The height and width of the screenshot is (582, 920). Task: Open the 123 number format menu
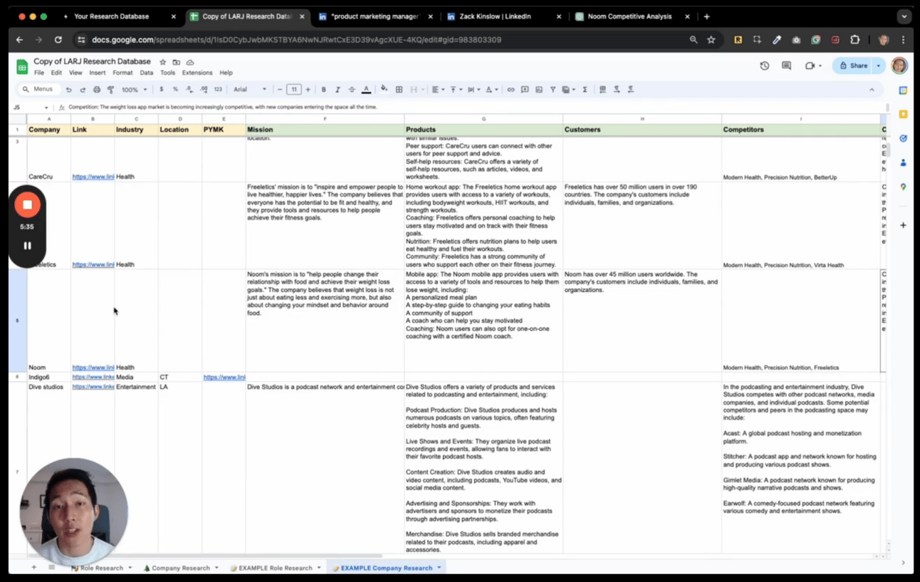coord(218,90)
